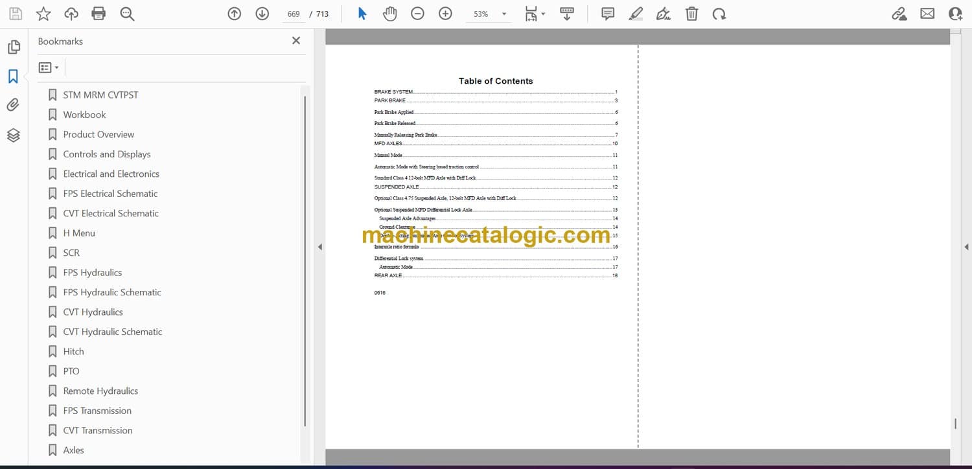Select the SCR bookmark

coord(71,253)
